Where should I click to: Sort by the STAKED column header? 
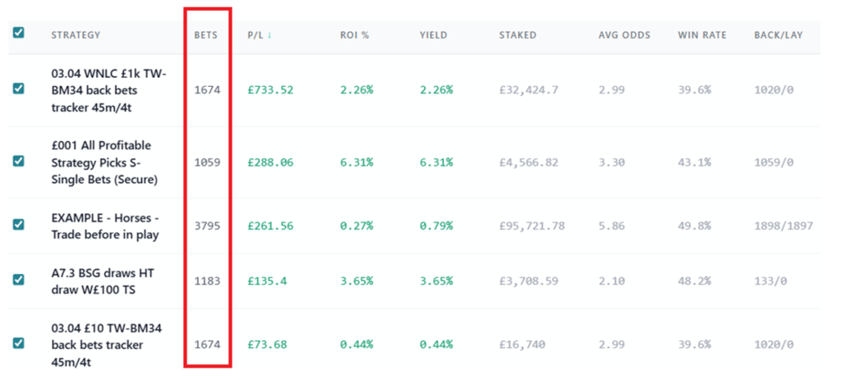pos(517,35)
